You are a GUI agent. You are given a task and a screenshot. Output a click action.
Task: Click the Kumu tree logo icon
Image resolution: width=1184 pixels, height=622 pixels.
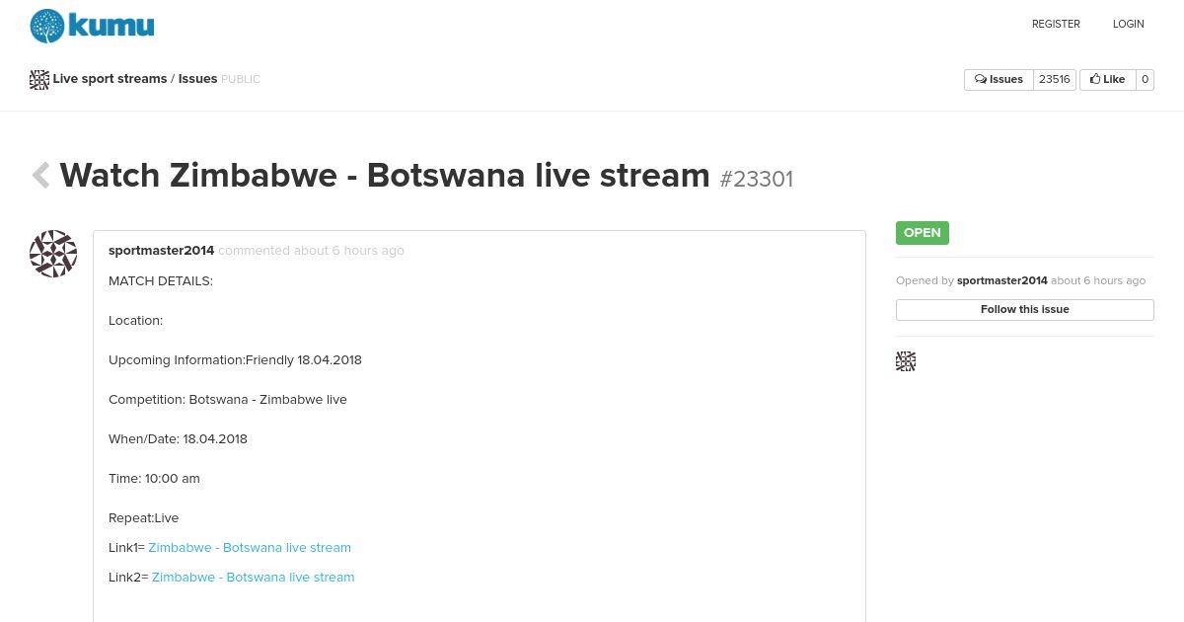(x=47, y=26)
